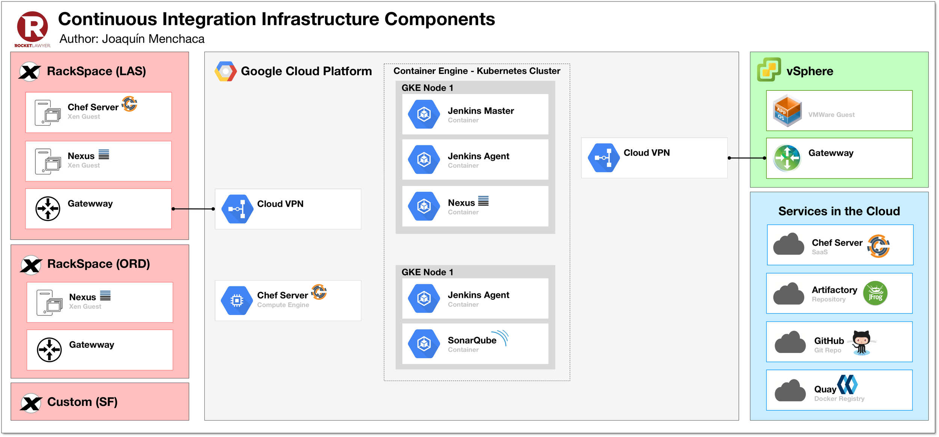Click the vSphere green logo icon
This screenshot has height=437, width=939.
click(768, 70)
